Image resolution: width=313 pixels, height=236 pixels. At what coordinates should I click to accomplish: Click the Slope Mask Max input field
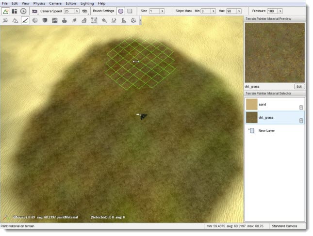[x=231, y=11]
